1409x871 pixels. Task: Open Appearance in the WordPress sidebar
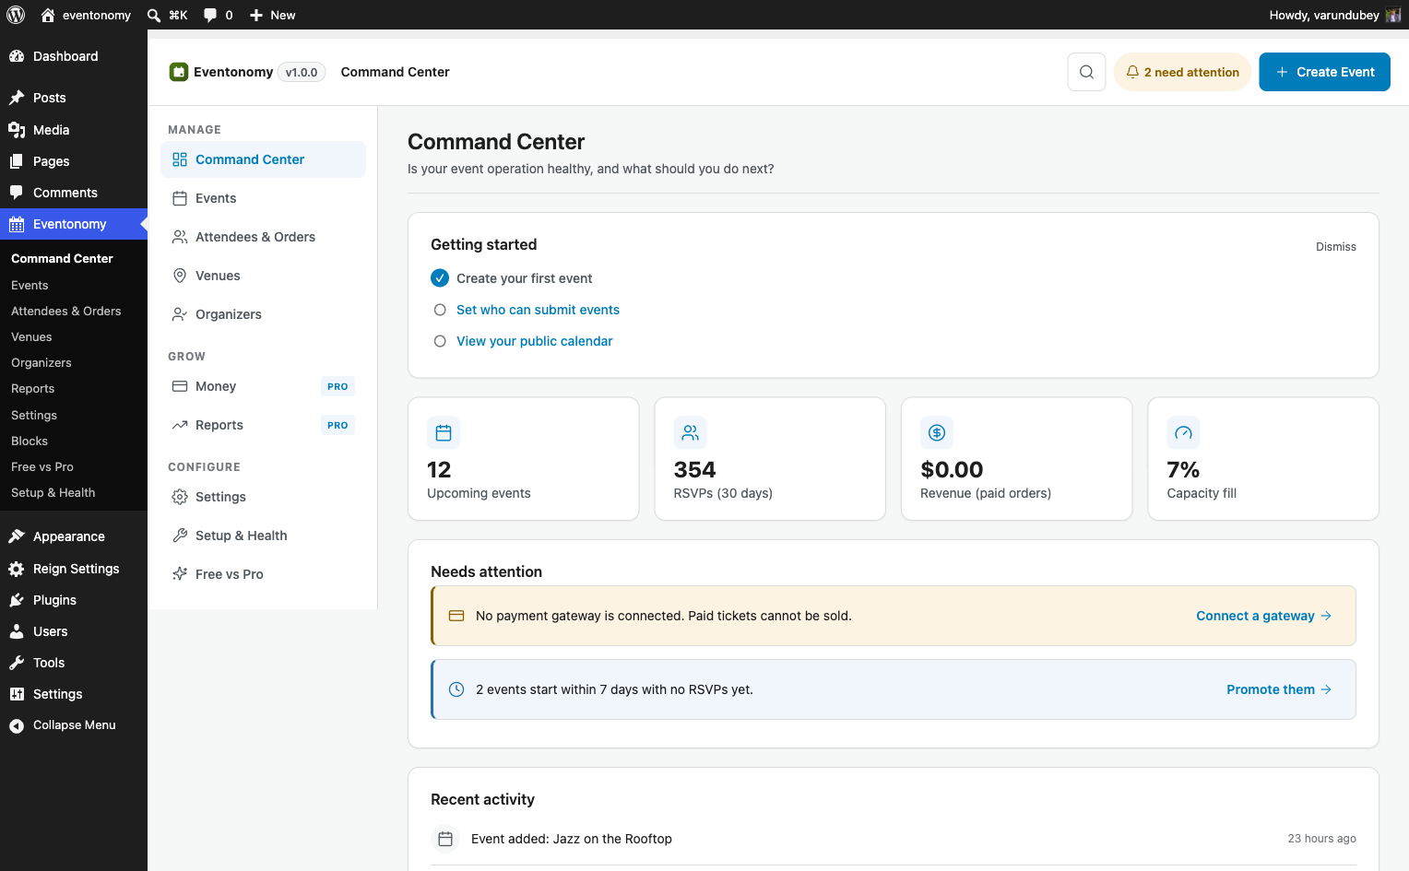(74, 536)
